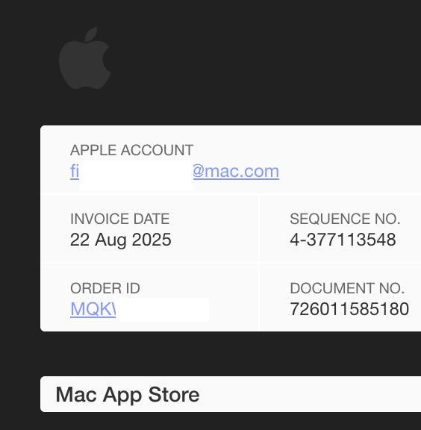Image resolution: width=421 pixels, height=430 pixels.
Task: Click the SEQUENCE NO. label
Action: click(x=345, y=219)
